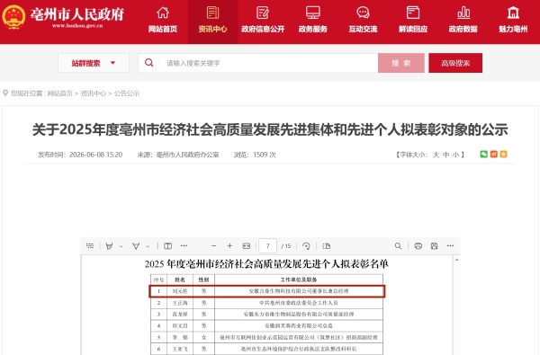Share via yellow star Qzone icon
The height and width of the screenshot is (355, 540).
(503, 154)
